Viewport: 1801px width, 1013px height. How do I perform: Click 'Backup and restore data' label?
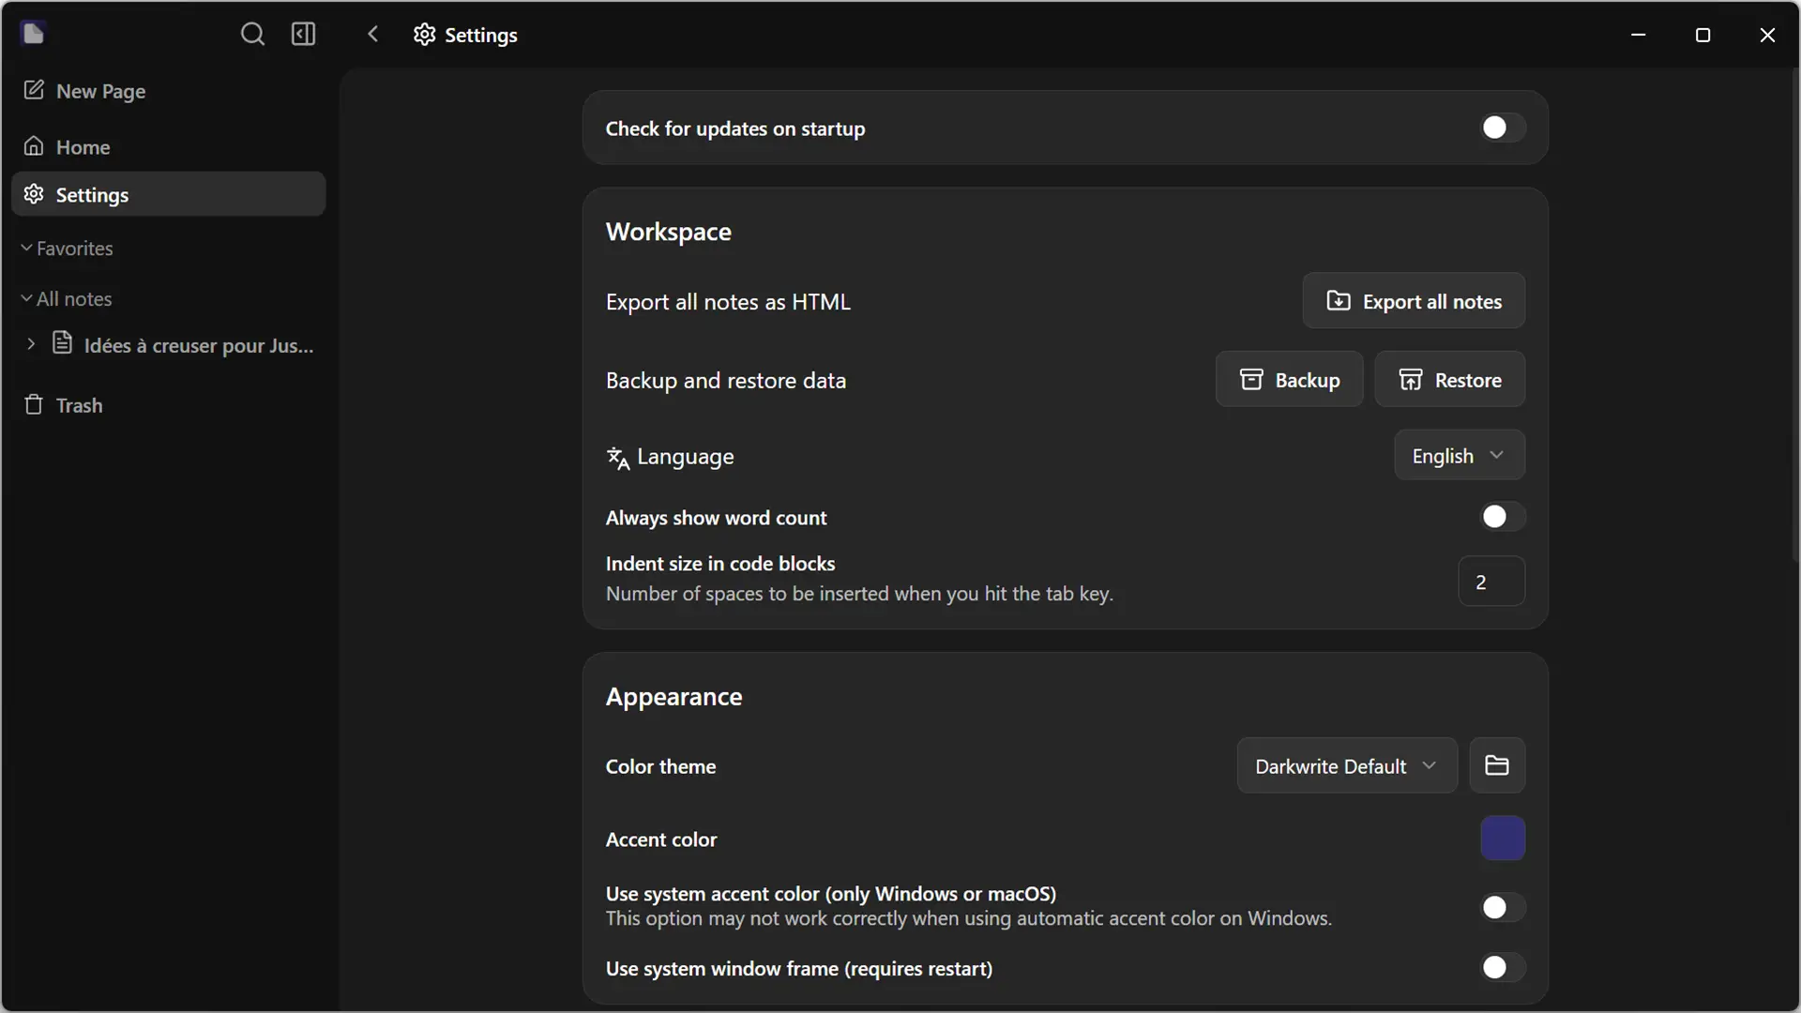click(726, 381)
